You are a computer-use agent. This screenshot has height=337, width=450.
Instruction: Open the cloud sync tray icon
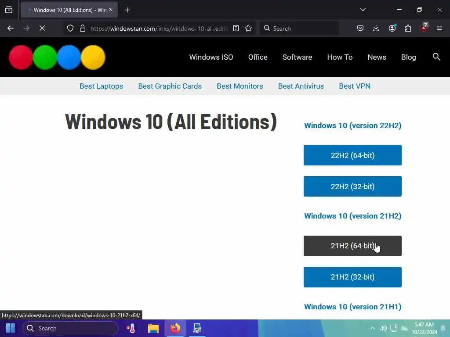404,328
